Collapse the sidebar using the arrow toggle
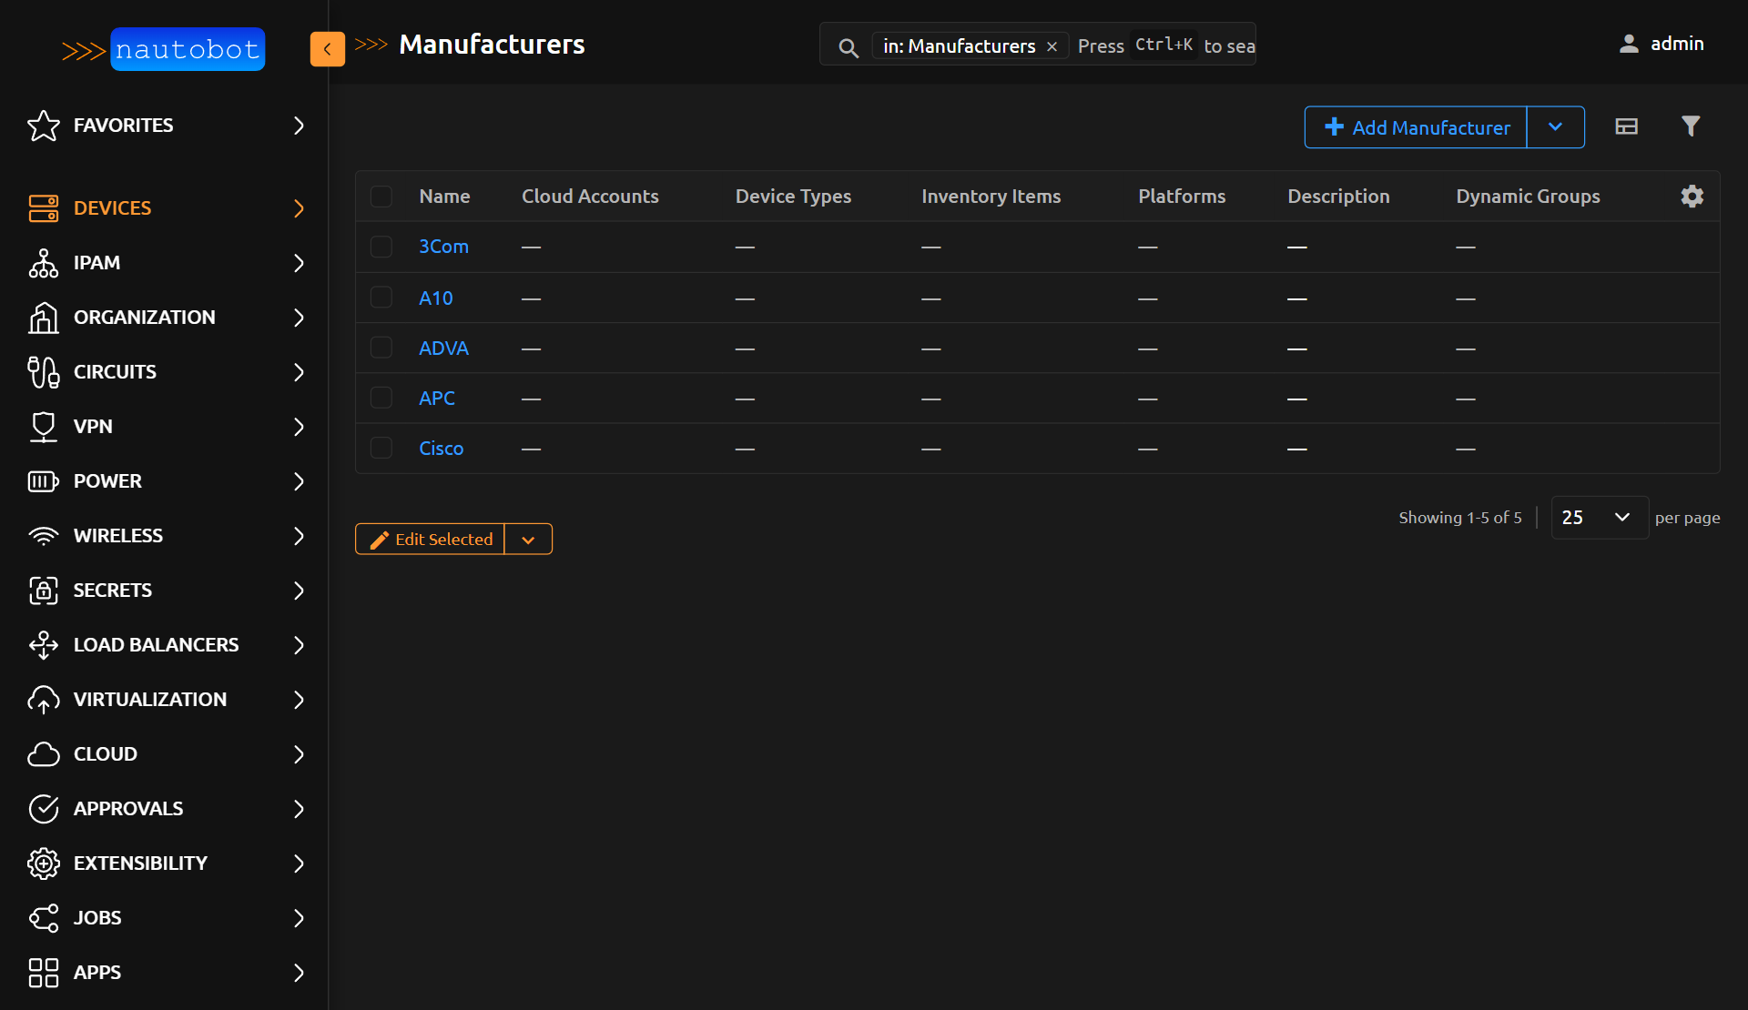 pos(327,49)
